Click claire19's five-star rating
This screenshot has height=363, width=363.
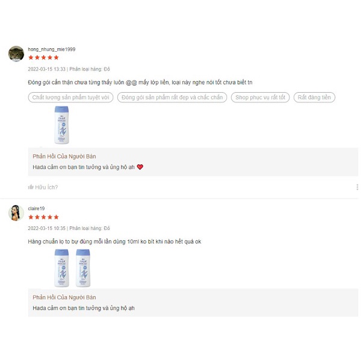pos(43,217)
